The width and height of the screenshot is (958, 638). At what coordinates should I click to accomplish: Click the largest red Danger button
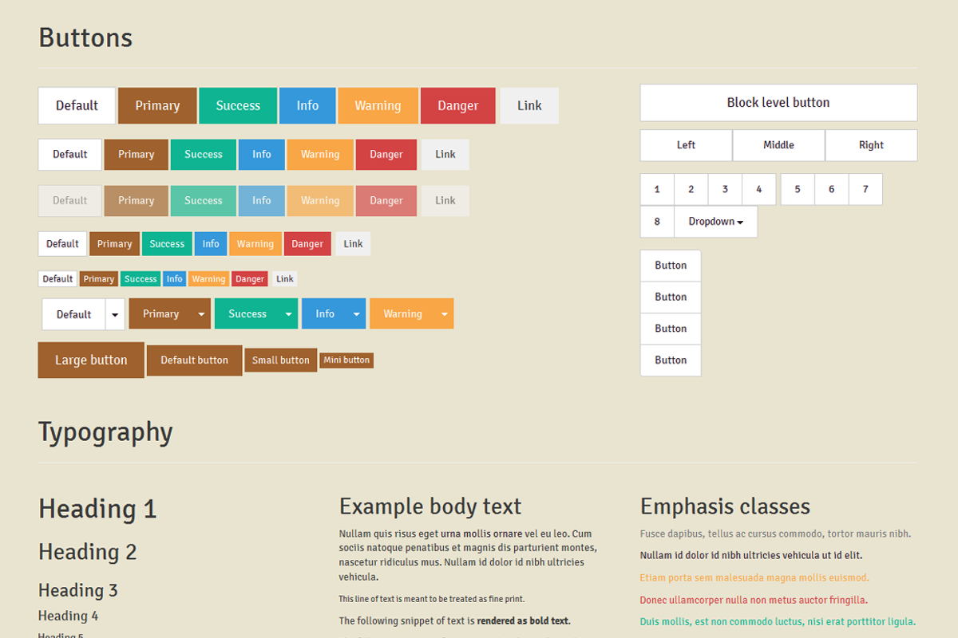point(458,105)
